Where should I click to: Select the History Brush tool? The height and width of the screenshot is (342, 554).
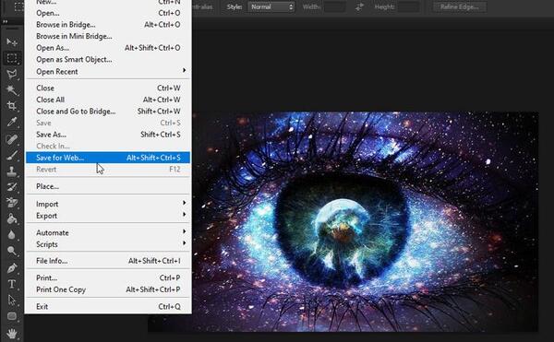pyautogui.click(x=12, y=187)
